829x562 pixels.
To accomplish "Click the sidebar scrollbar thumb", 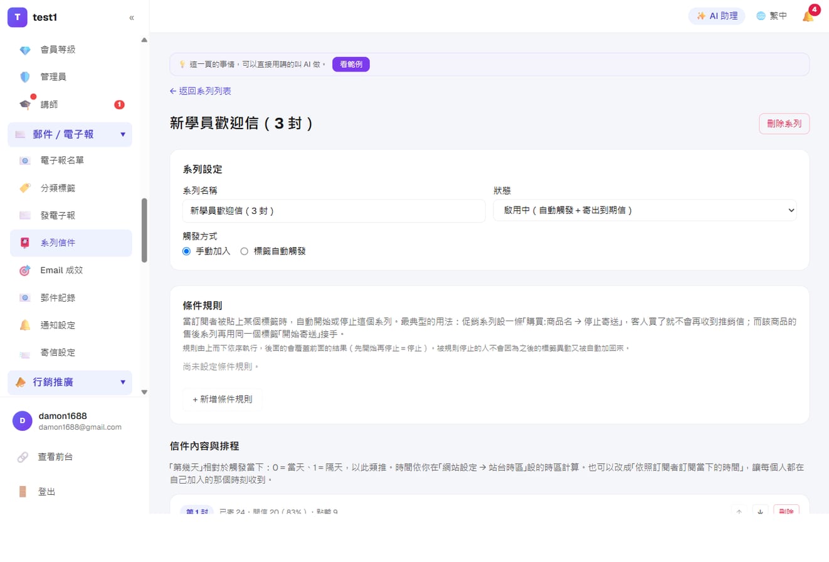I will (x=144, y=230).
